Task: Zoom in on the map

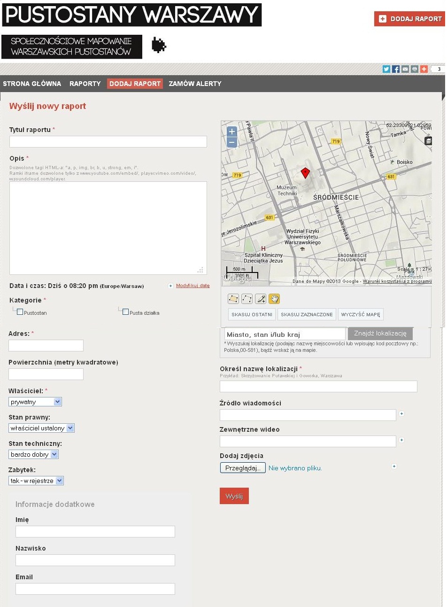Action: click(x=231, y=132)
